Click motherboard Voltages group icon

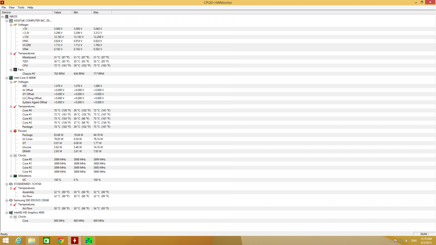(x=15, y=25)
